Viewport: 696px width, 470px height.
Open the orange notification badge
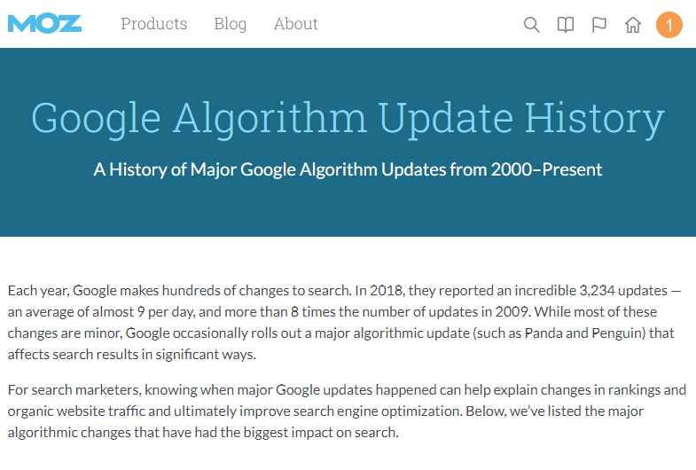pyautogui.click(x=669, y=25)
